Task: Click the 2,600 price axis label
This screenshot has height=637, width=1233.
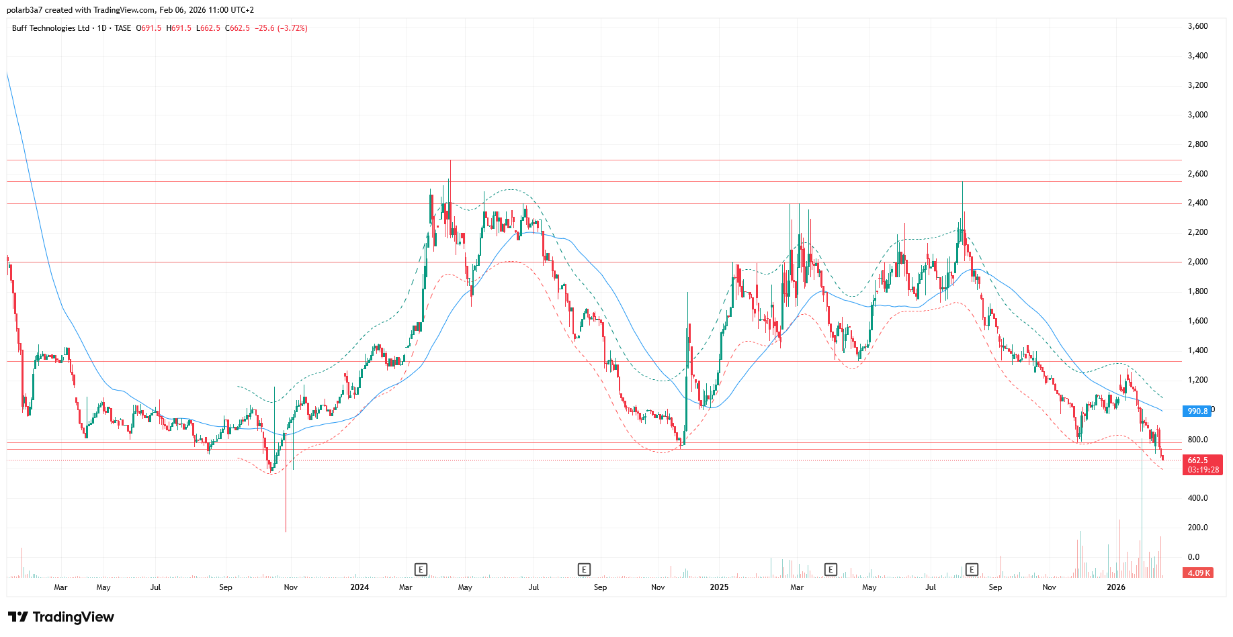Action: click(1198, 174)
